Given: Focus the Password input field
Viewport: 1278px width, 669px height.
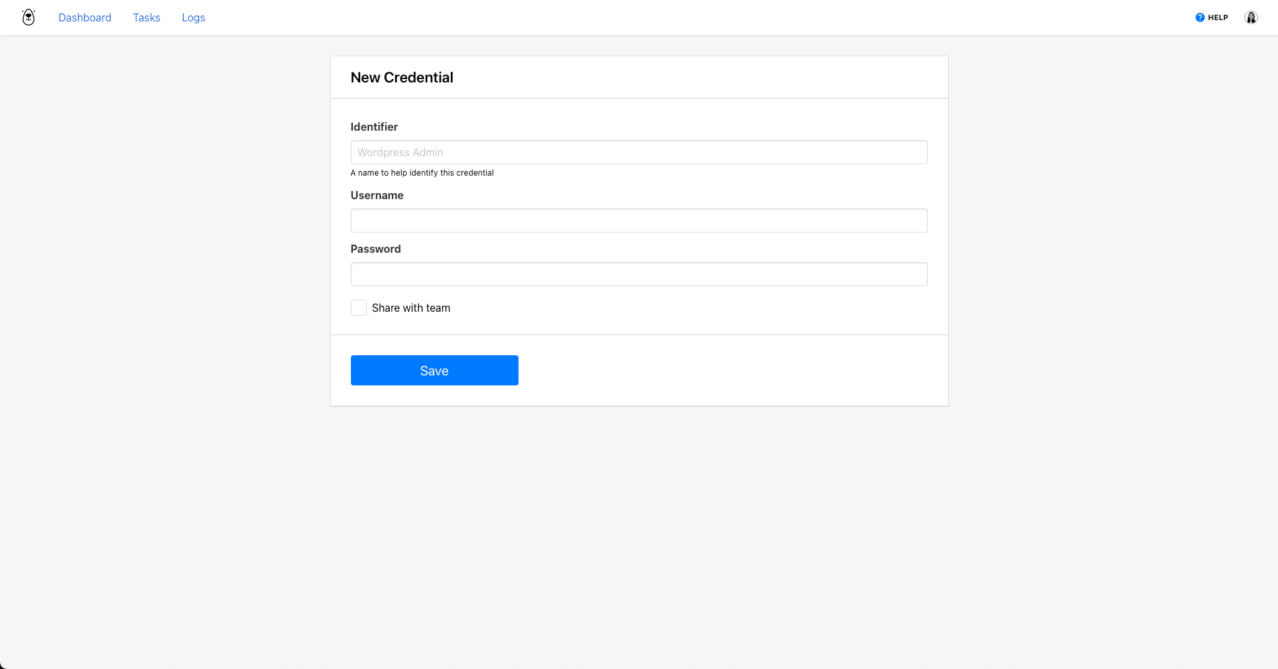Looking at the screenshot, I should [639, 274].
